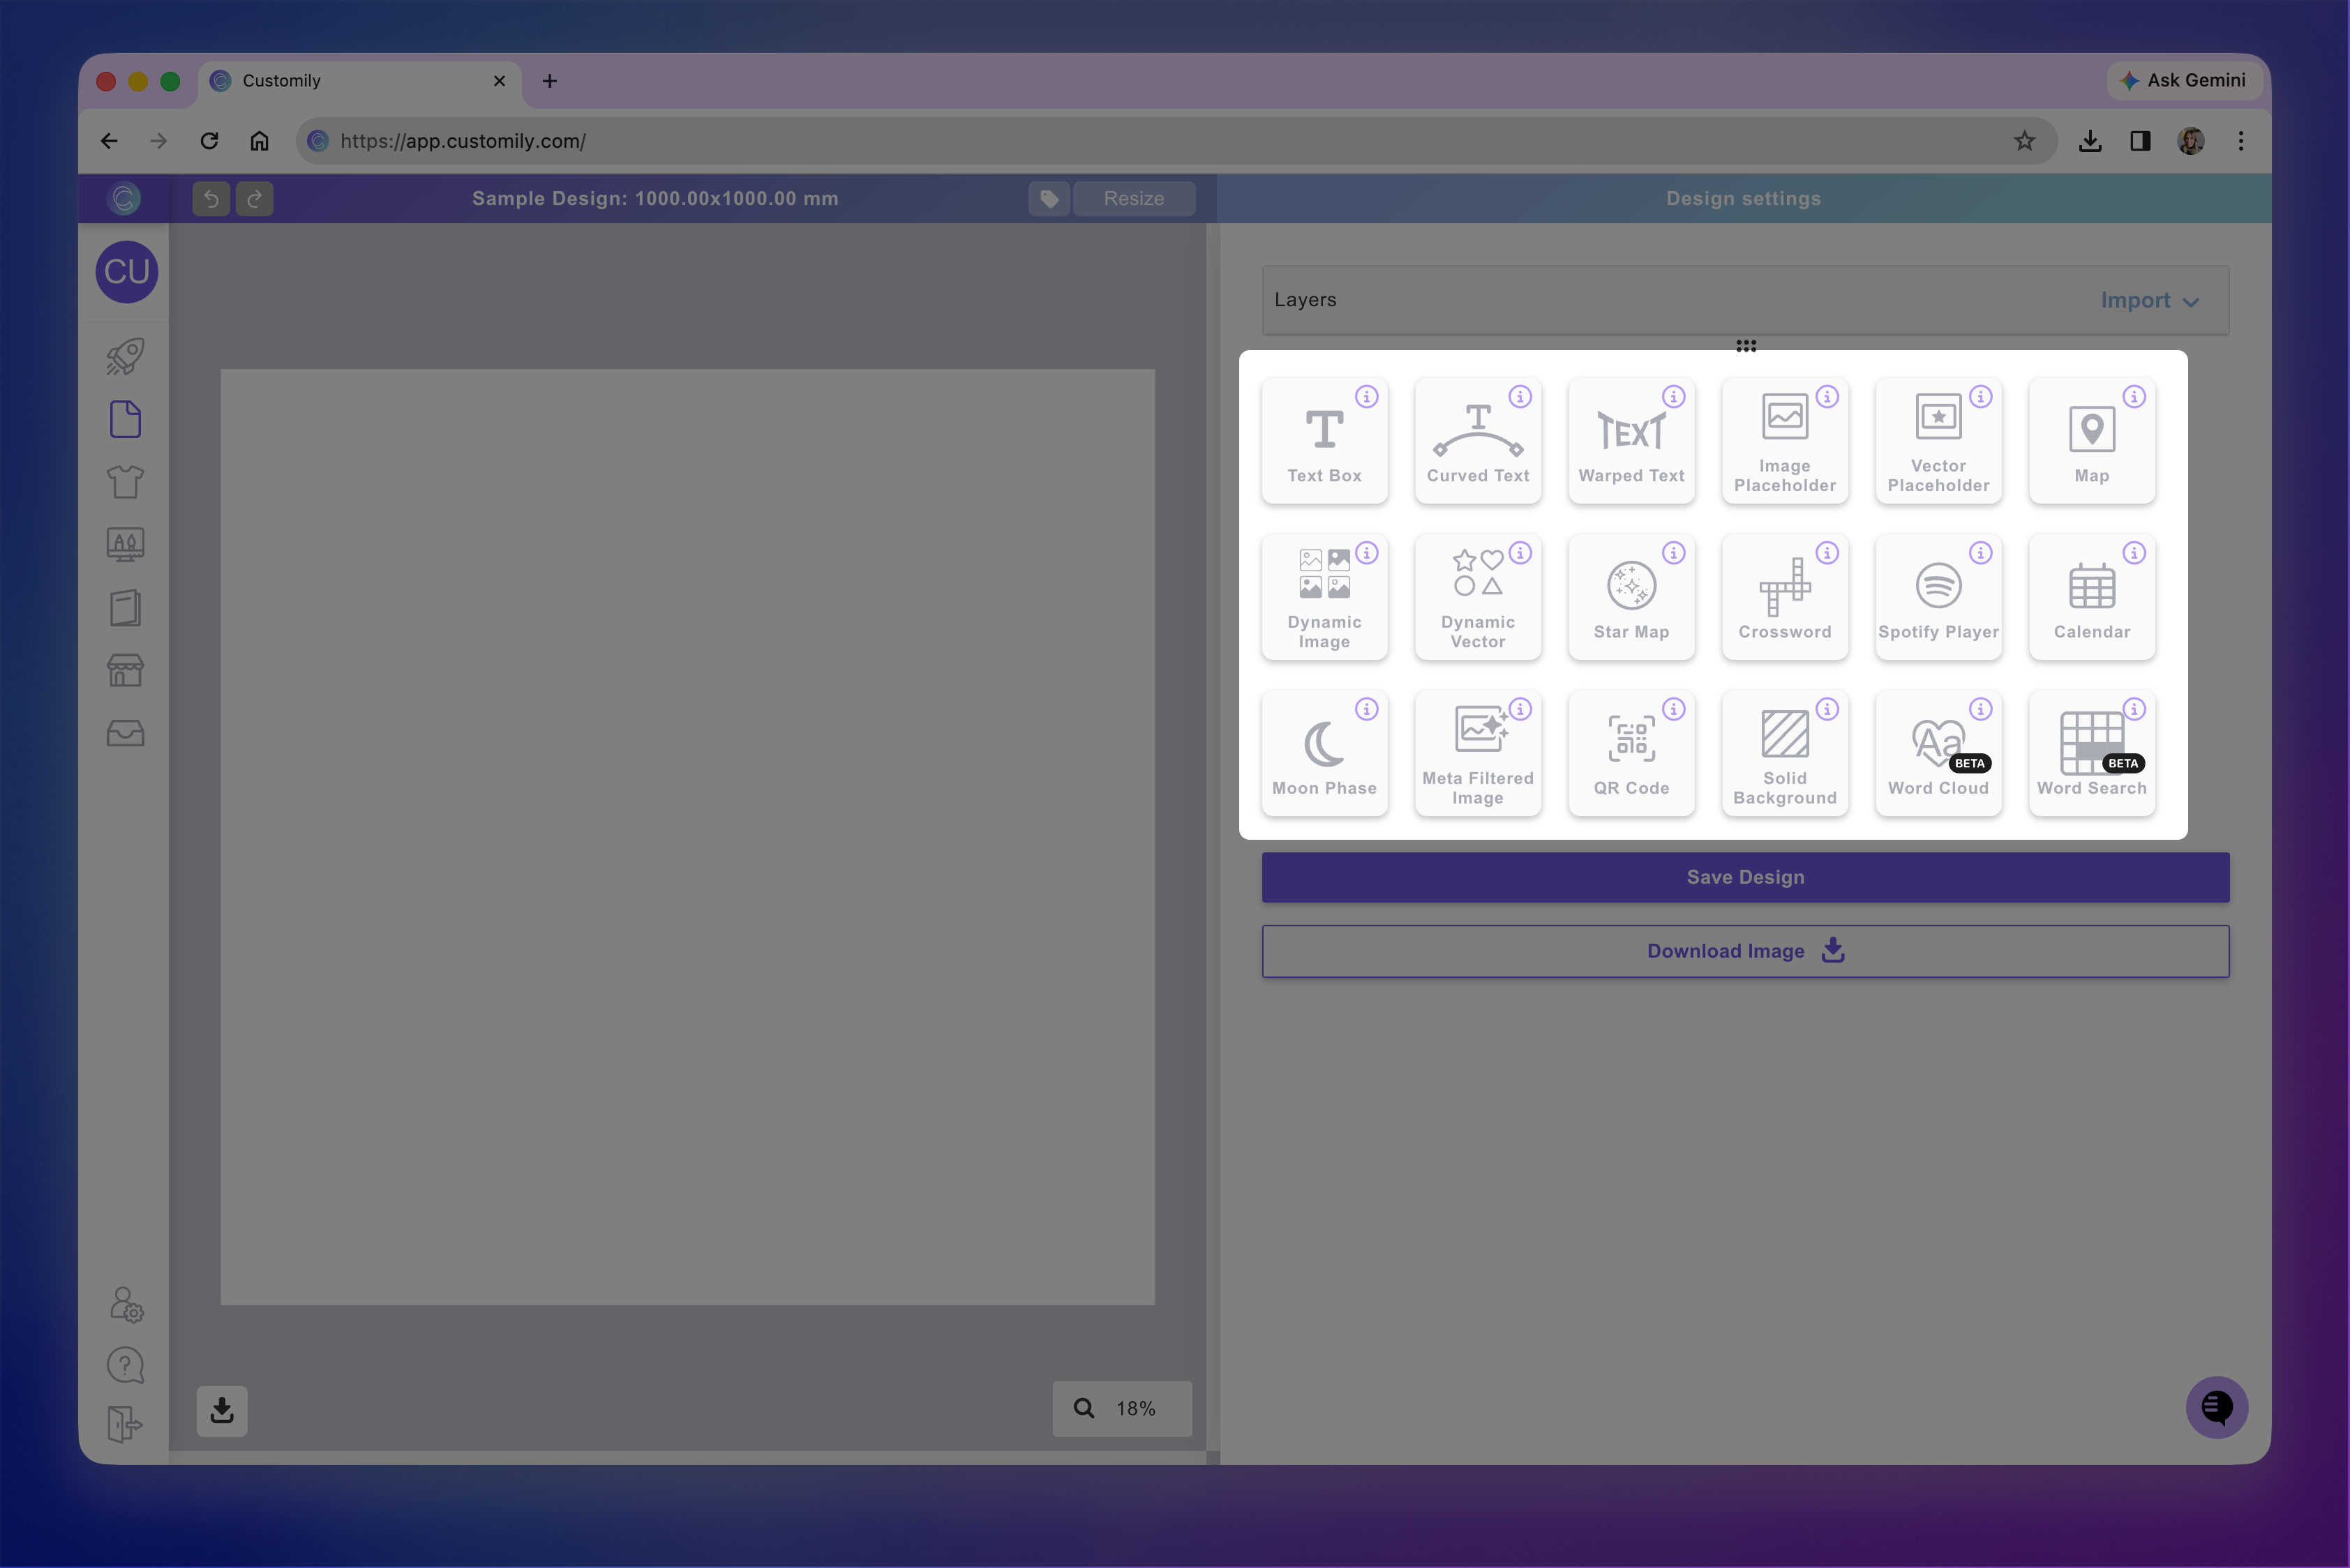This screenshot has height=1568, width=2350.
Task: Insert a Star Map element
Action: (1631, 597)
